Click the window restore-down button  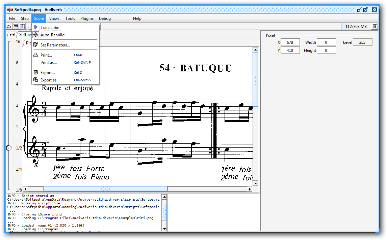coord(359,9)
